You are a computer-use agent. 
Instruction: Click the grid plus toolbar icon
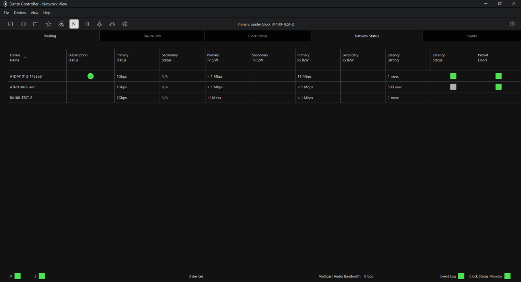pyautogui.click(x=87, y=24)
